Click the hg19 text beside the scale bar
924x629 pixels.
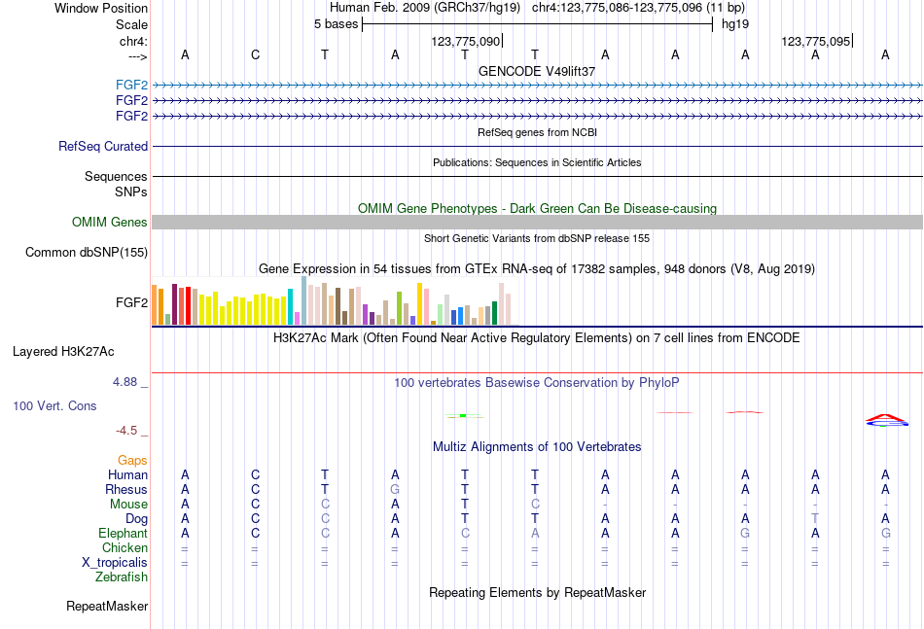click(735, 24)
